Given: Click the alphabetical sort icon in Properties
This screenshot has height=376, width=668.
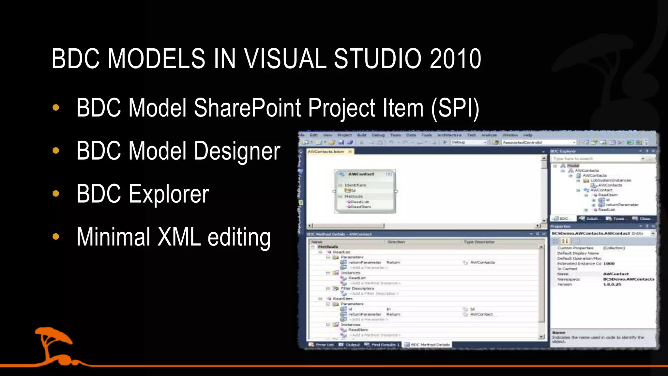Looking at the screenshot, I should (x=565, y=241).
